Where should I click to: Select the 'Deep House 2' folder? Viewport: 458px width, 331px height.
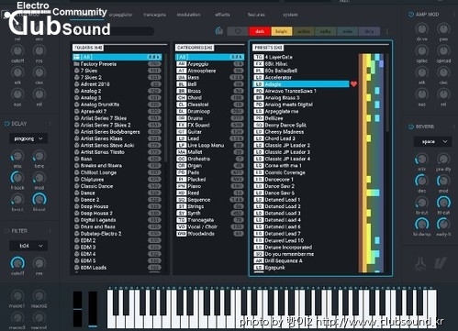(x=117, y=214)
